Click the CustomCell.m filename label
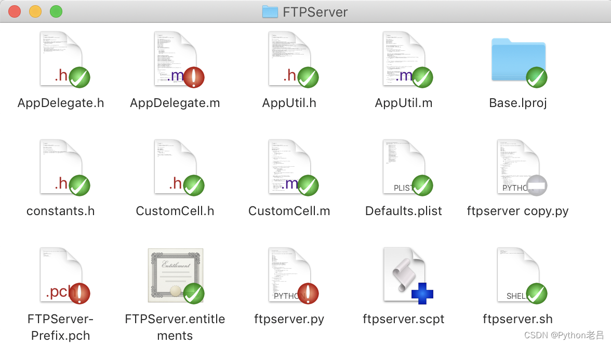Image resolution: width=611 pixels, height=345 pixels. point(289,211)
